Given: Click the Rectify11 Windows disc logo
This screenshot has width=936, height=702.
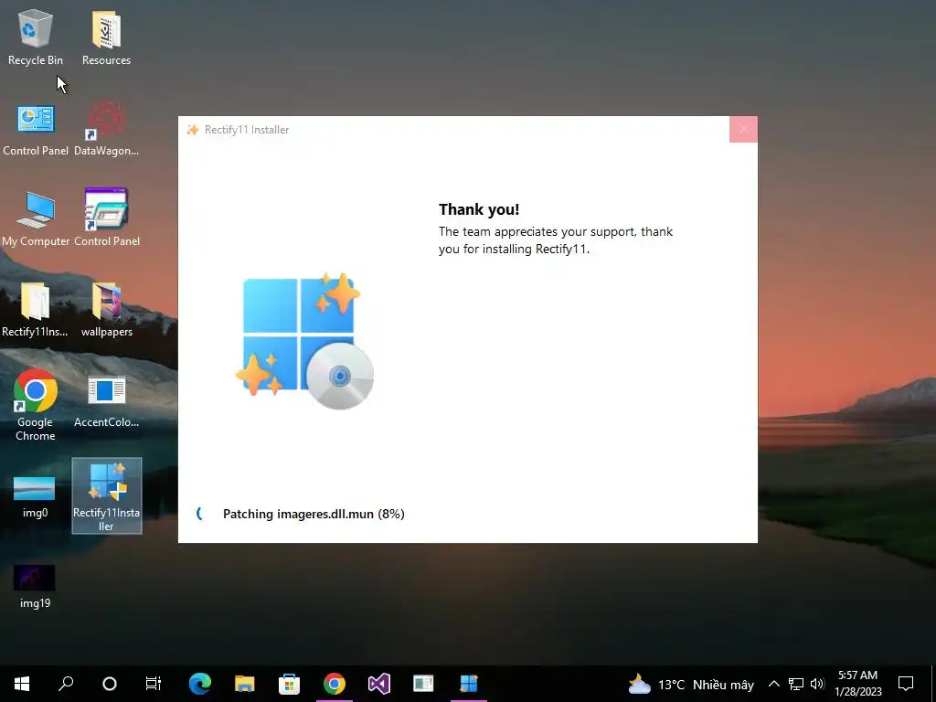Looking at the screenshot, I should coord(304,340).
